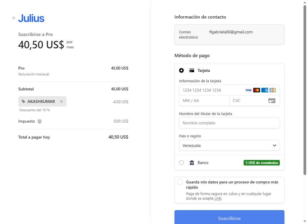Show the Impuesto info tooltip
The width and height of the screenshot is (307, 224).
[x=40, y=121]
